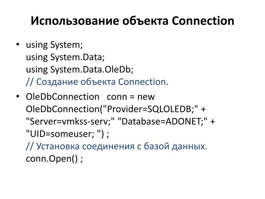Click the word 'объекта' in the title
Viewport: 265px width, 199px height.
coord(145,21)
